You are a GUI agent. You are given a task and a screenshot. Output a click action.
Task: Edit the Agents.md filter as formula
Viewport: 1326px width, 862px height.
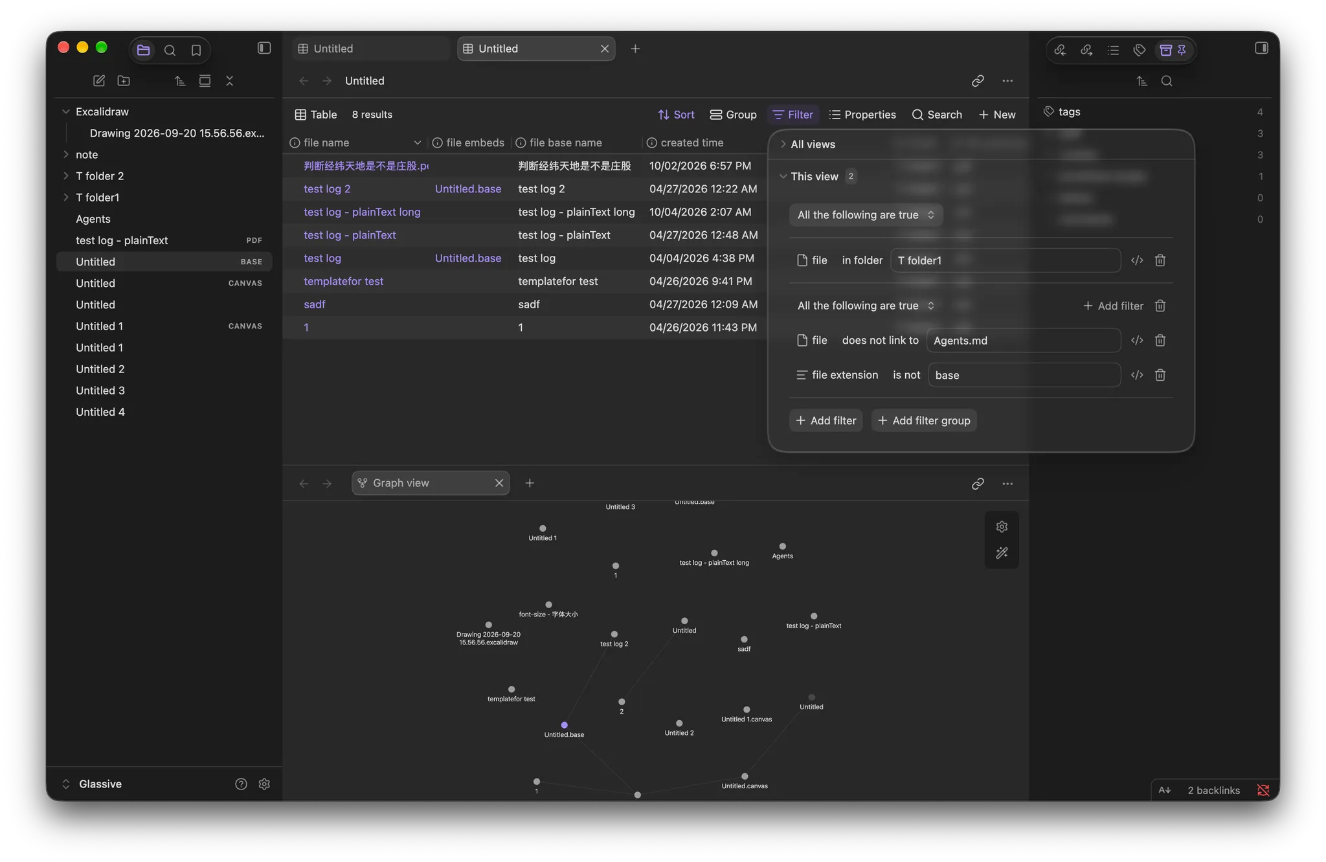point(1137,341)
